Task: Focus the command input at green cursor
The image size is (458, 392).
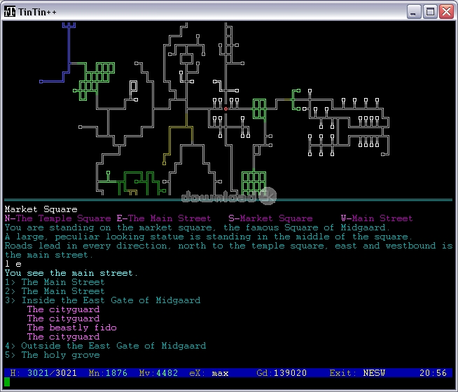Action: 7,383
